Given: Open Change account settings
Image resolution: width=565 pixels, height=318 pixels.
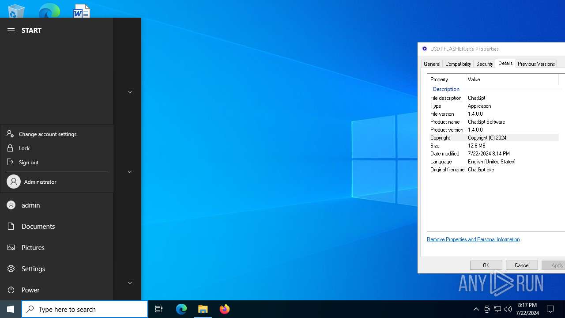Looking at the screenshot, I should click(x=57, y=134).
